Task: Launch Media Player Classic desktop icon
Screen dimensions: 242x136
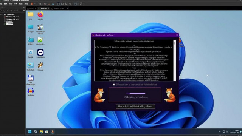Action: pyautogui.click(x=40, y=29)
